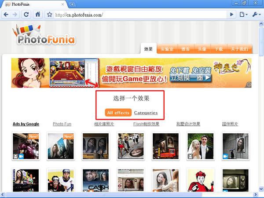Open the page menu dropdown

243,15
